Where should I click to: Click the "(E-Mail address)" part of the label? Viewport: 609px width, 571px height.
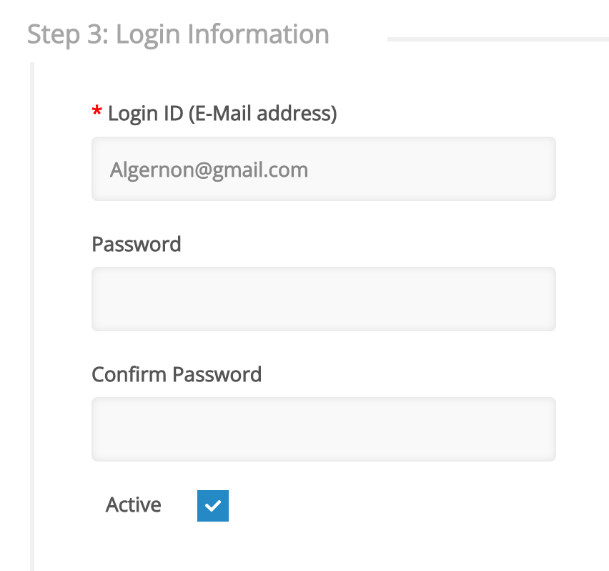(262, 113)
